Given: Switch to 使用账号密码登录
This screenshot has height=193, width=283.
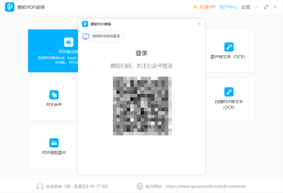Looking at the screenshot, I should tap(106, 36).
